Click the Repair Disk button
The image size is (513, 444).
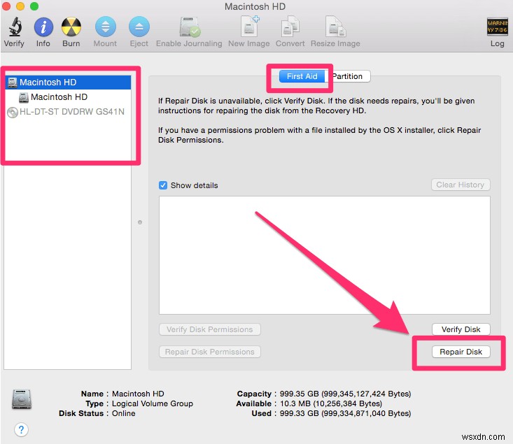[x=461, y=352]
